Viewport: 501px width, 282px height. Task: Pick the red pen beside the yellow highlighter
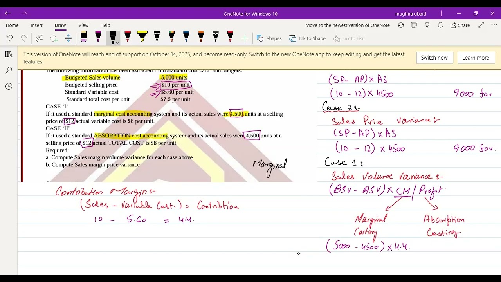pos(128,37)
